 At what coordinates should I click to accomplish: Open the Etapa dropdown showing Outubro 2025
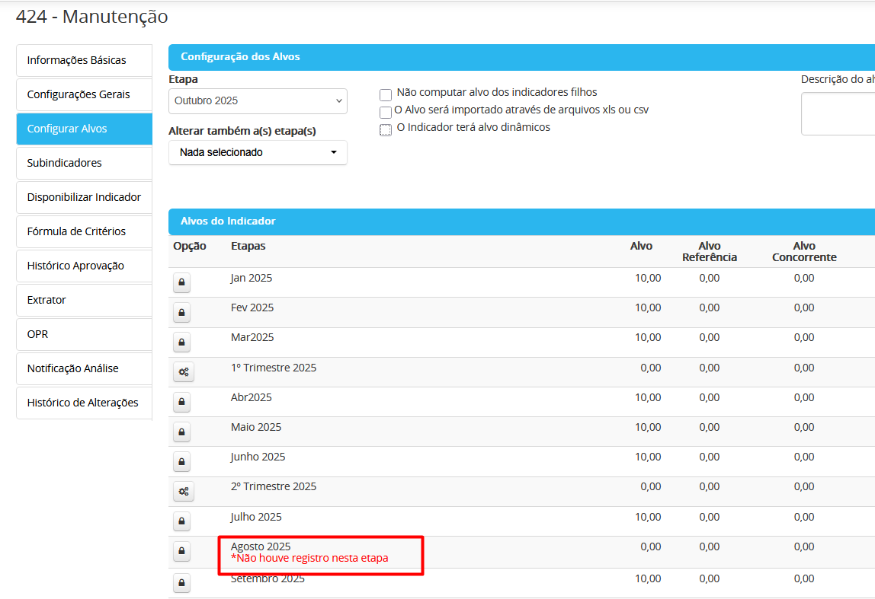(258, 101)
